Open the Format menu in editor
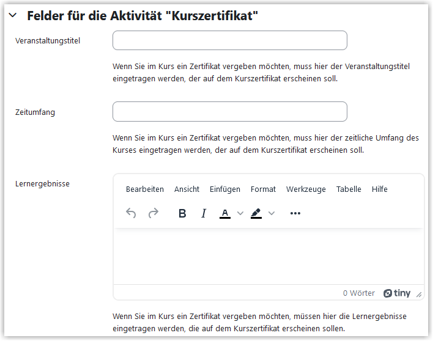This screenshot has width=433, height=341. click(263, 189)
